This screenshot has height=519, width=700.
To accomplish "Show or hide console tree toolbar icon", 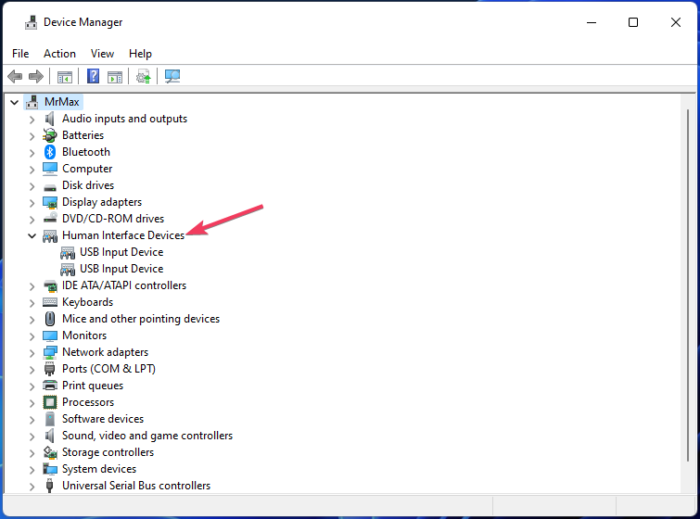I will [x=65, y=77].
